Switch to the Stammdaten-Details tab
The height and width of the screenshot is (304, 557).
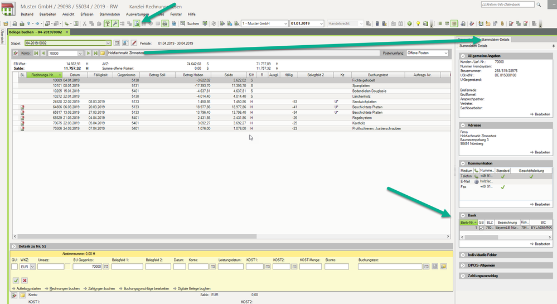tap(495, 40)
